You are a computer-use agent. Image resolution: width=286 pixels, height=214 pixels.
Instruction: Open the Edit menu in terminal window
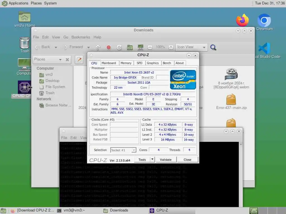pyautogui.click(x=73, y=138)
